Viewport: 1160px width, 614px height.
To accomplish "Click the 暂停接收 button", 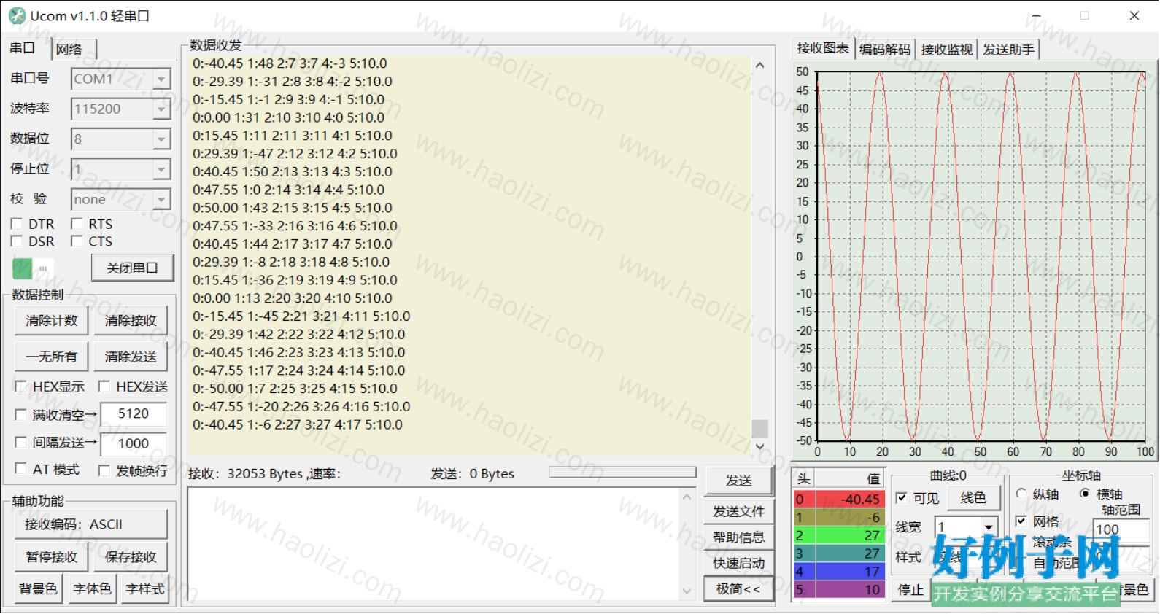I will 51,557.
